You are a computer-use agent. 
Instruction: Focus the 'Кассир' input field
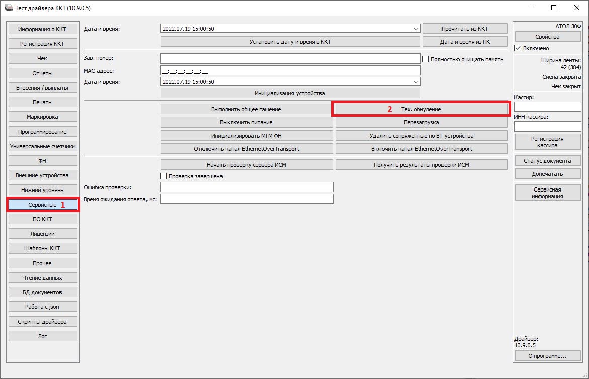click(547, 107)
